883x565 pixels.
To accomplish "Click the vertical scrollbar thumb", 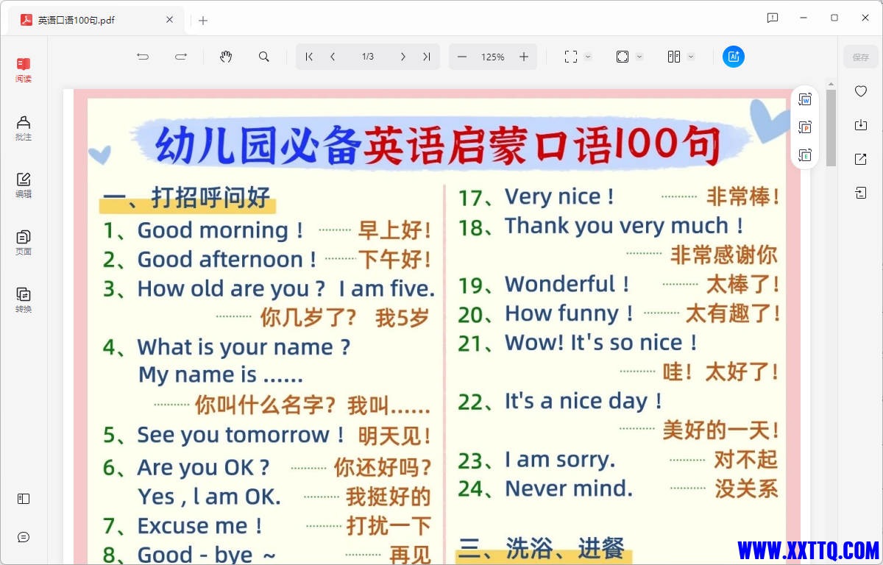I will [831, 128].
